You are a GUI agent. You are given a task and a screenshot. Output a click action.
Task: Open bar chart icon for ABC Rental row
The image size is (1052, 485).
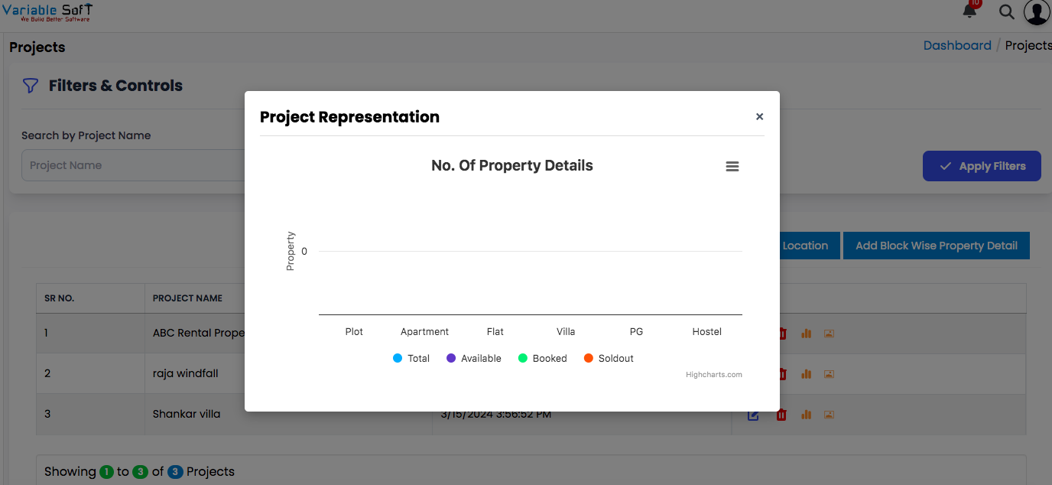click(806, 334)
